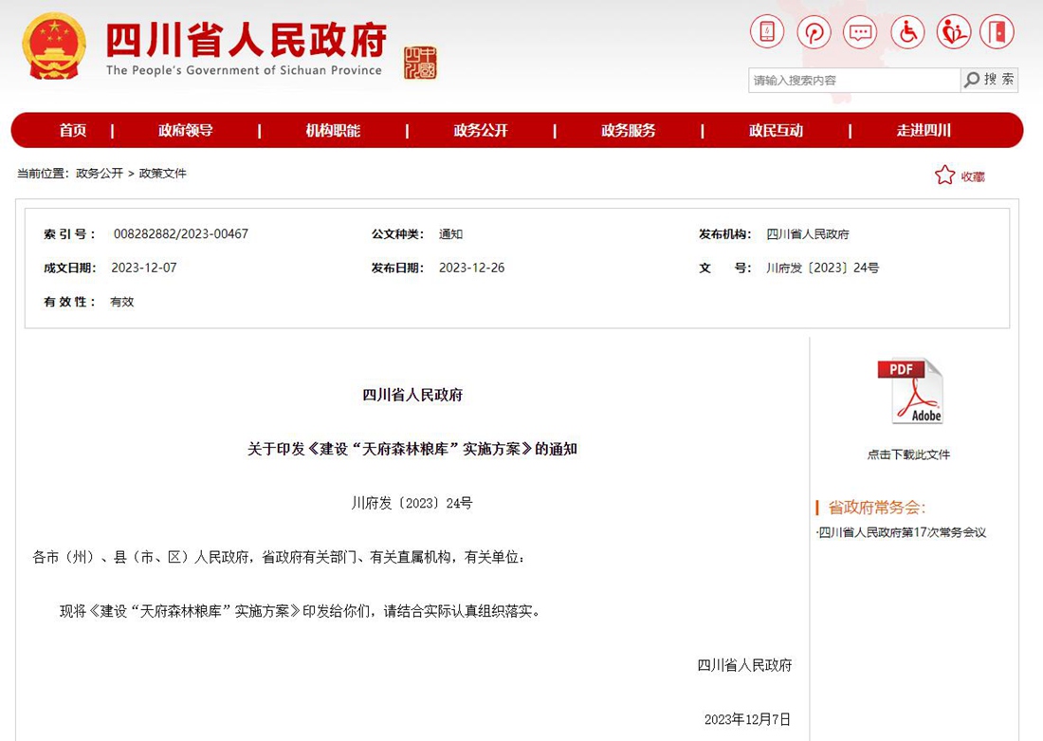Select the wheelchair accessibility icon
Screen dimensions: 1043x741
pos(907,31)
